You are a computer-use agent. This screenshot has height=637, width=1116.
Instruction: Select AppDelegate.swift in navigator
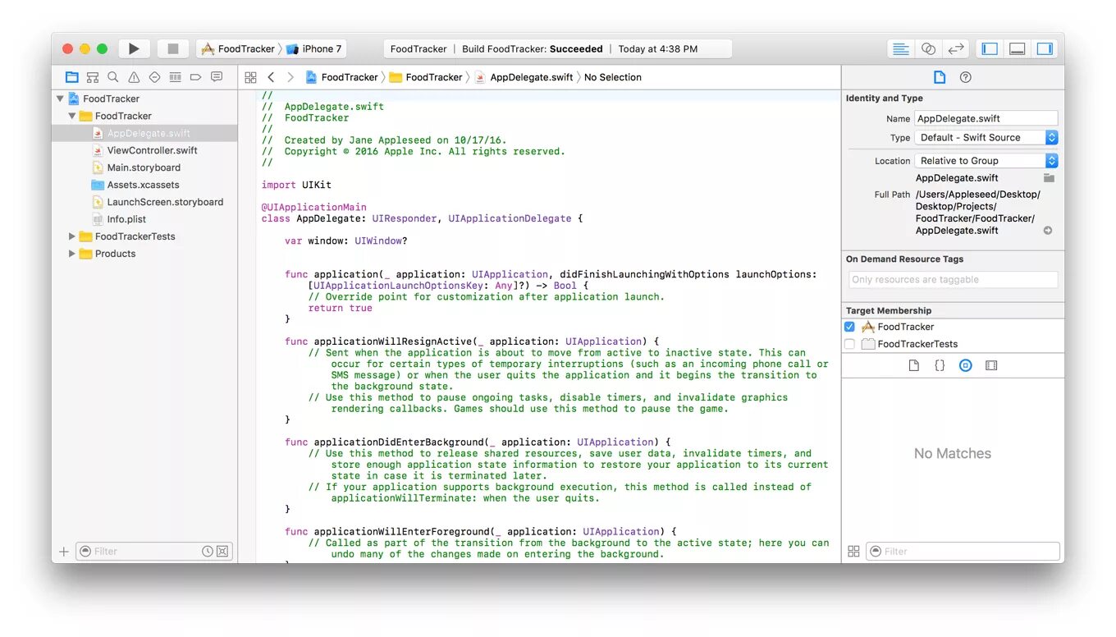144,133
